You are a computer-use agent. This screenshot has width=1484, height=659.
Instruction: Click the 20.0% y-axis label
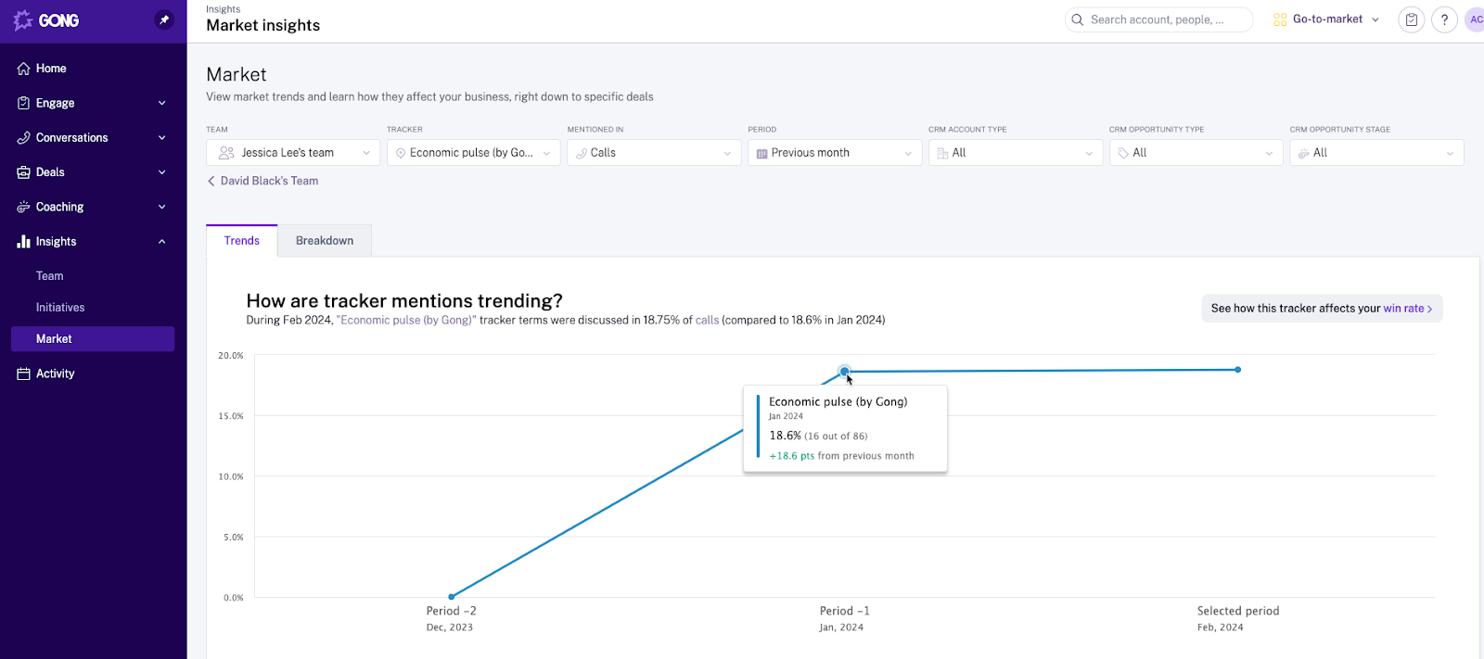coord(231,356)
